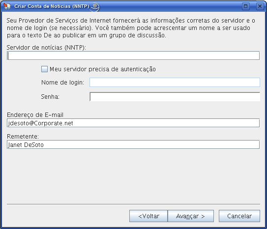Click the Meu servidor precisa de autenticação label
267x229 pixels.
(x=103, y=69)
